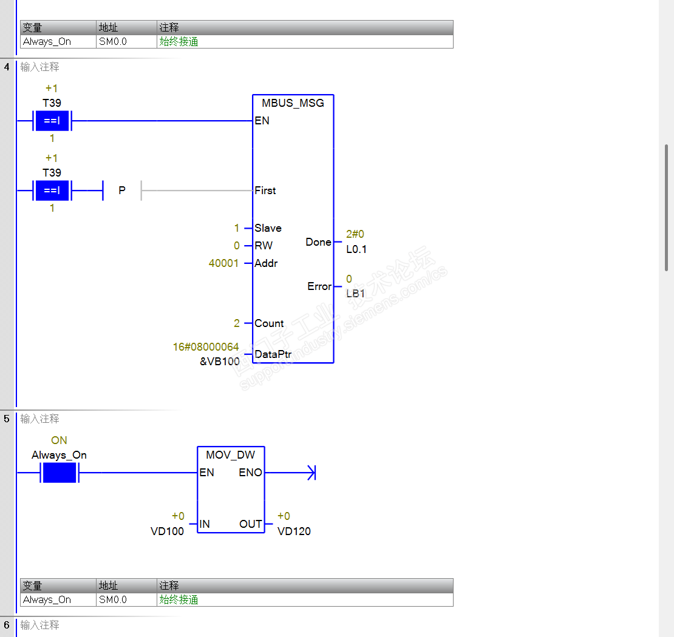Viewport: 674px width, 637px height.
Task: Click the VD100 IN operand
Action: [x=167, y=531]
